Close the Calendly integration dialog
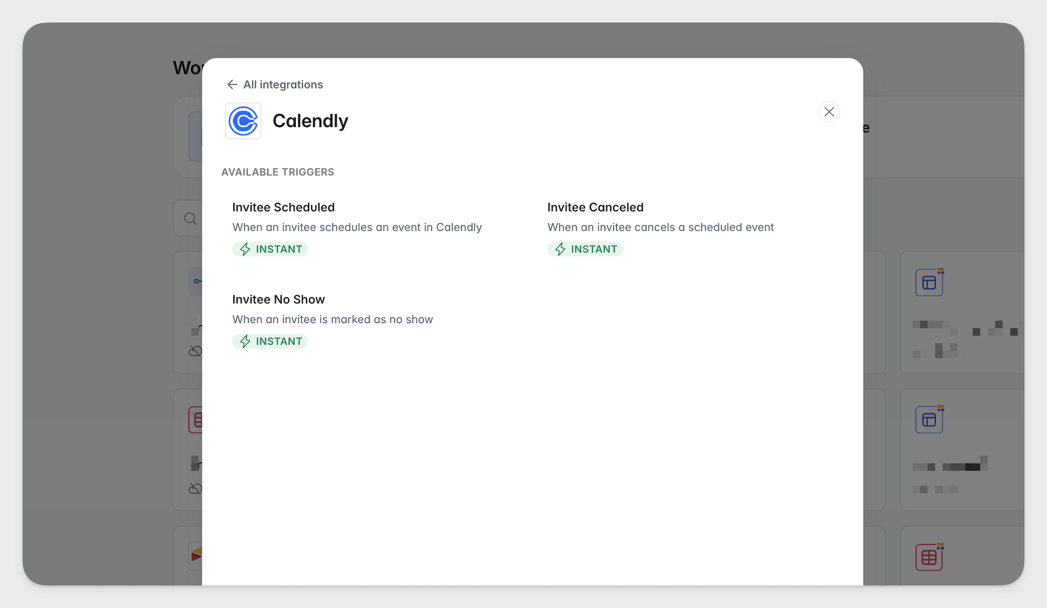 829,112
